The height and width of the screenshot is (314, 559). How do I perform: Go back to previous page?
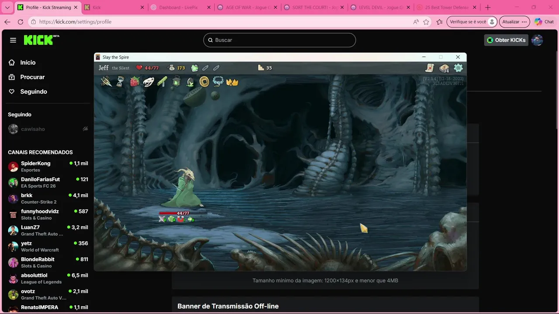tap(7, 22)
